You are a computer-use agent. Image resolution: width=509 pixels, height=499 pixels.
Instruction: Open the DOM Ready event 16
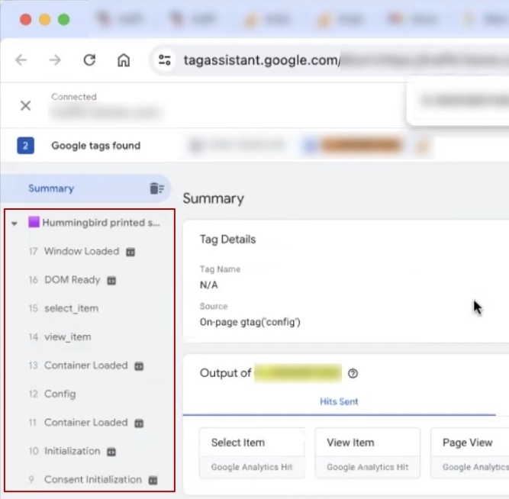tap(72, 280)
